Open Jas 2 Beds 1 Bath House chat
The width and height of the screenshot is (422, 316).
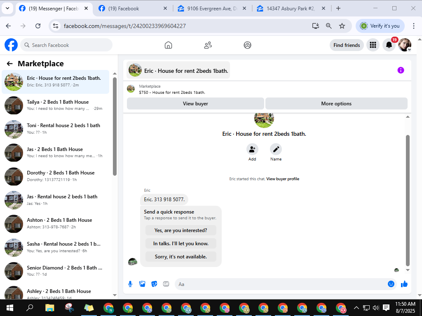coord(56,152)
